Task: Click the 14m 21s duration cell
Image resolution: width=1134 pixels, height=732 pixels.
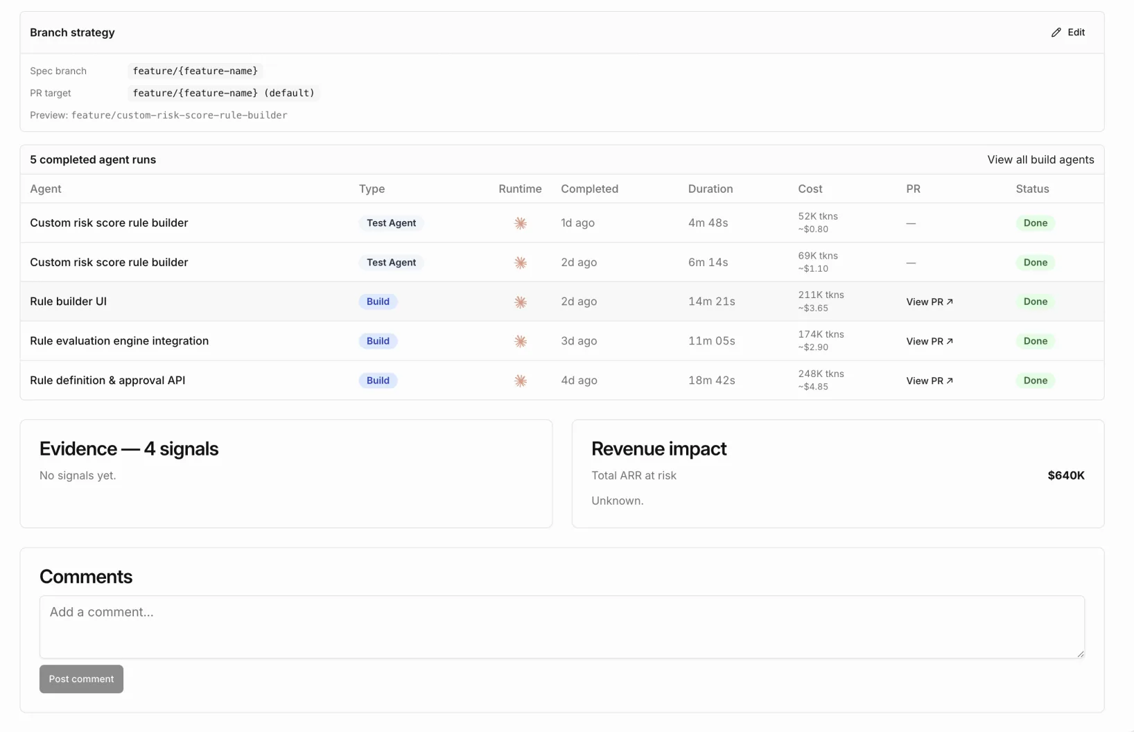Action: point(712,302)
